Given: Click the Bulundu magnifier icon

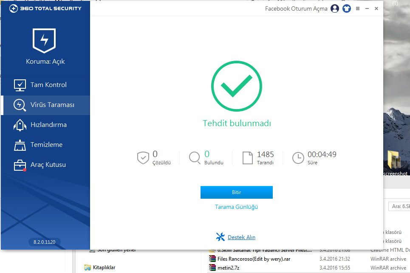Looking at the screenshot, I should (x=195, y=158).
